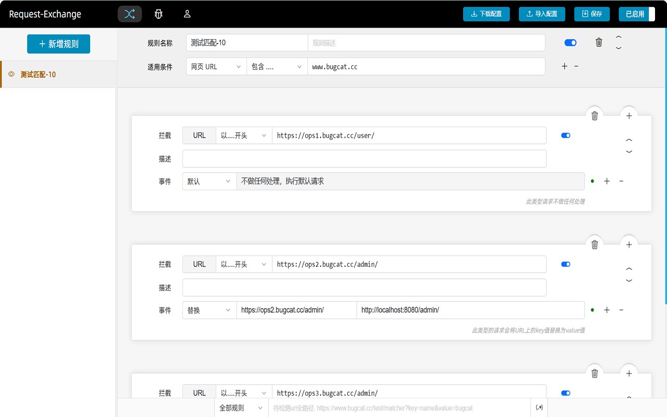Image resolution: width=667 pixels, height=417 pixels.
Task: Click the 导入配置 import button
Action: click(x=542, y=14)
